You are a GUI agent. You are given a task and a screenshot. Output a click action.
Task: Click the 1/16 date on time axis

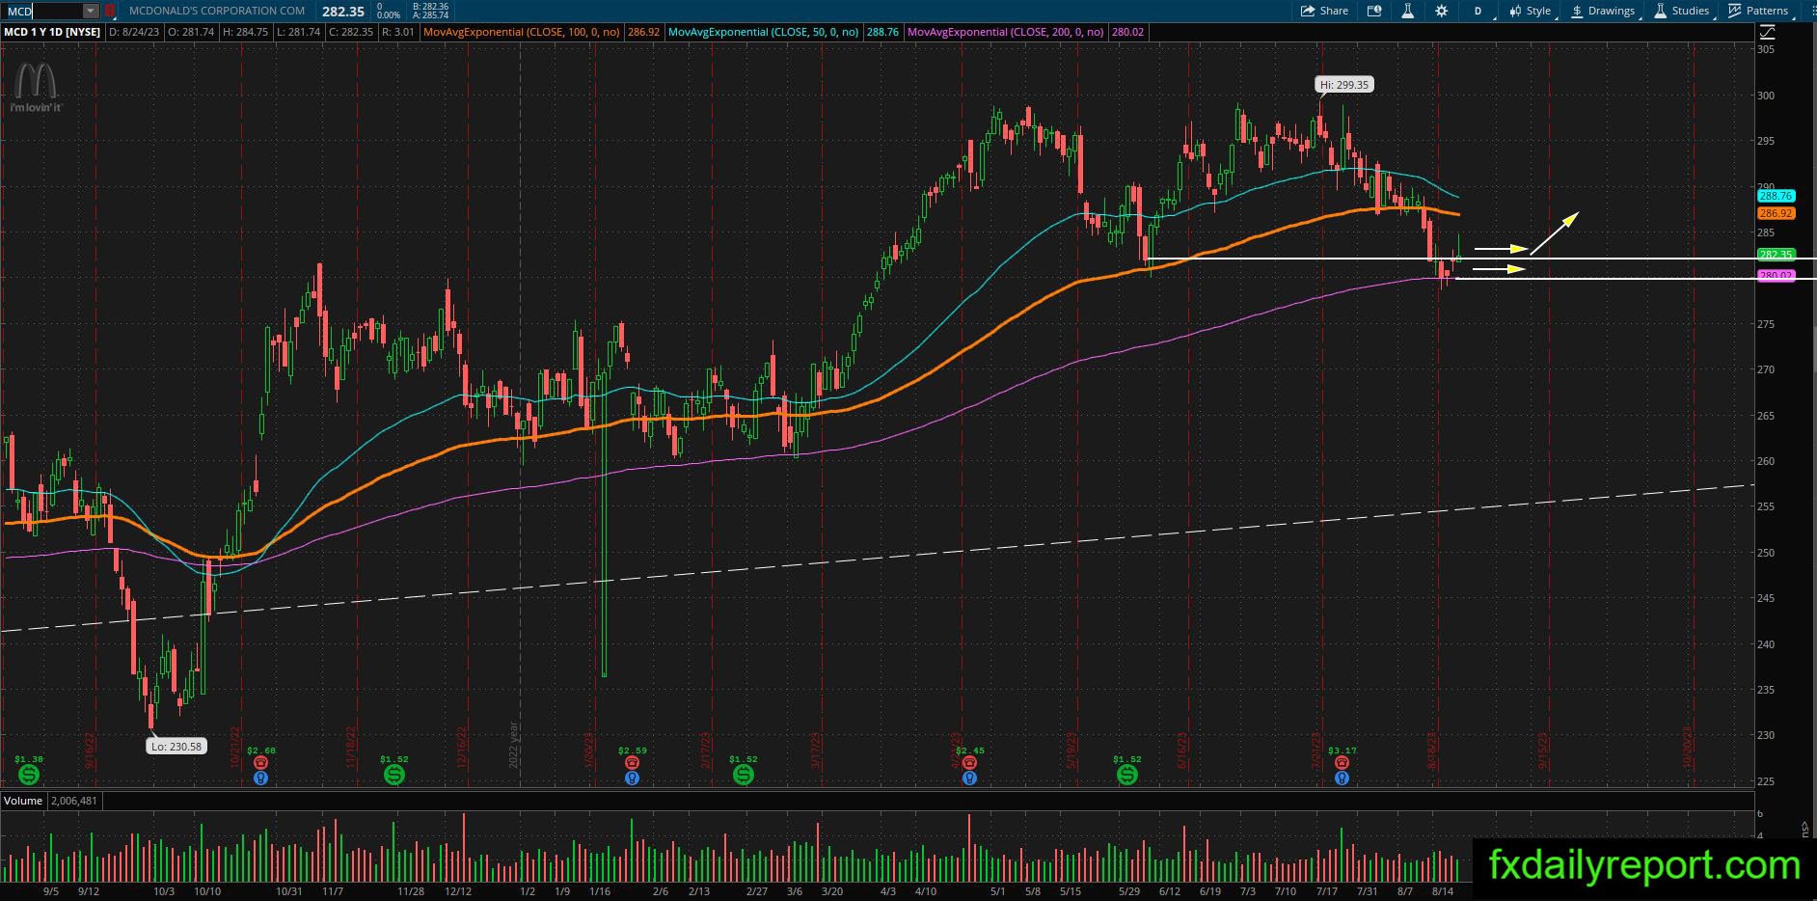pyautogui.click(x=600, y=891)
